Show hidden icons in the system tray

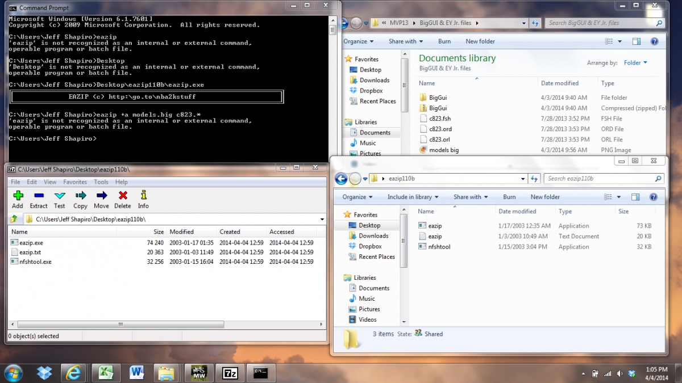[584, 374]
